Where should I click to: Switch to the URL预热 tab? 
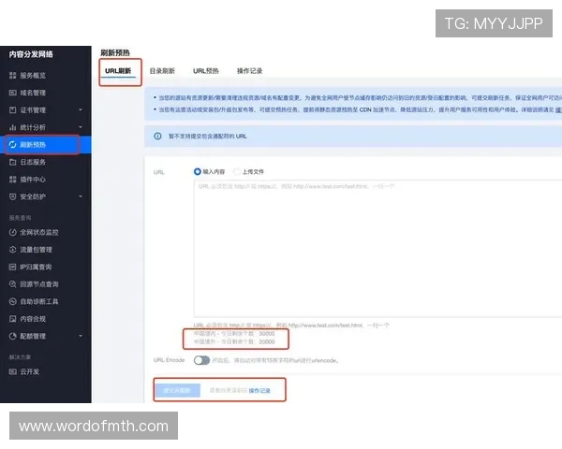click(206, 71)
